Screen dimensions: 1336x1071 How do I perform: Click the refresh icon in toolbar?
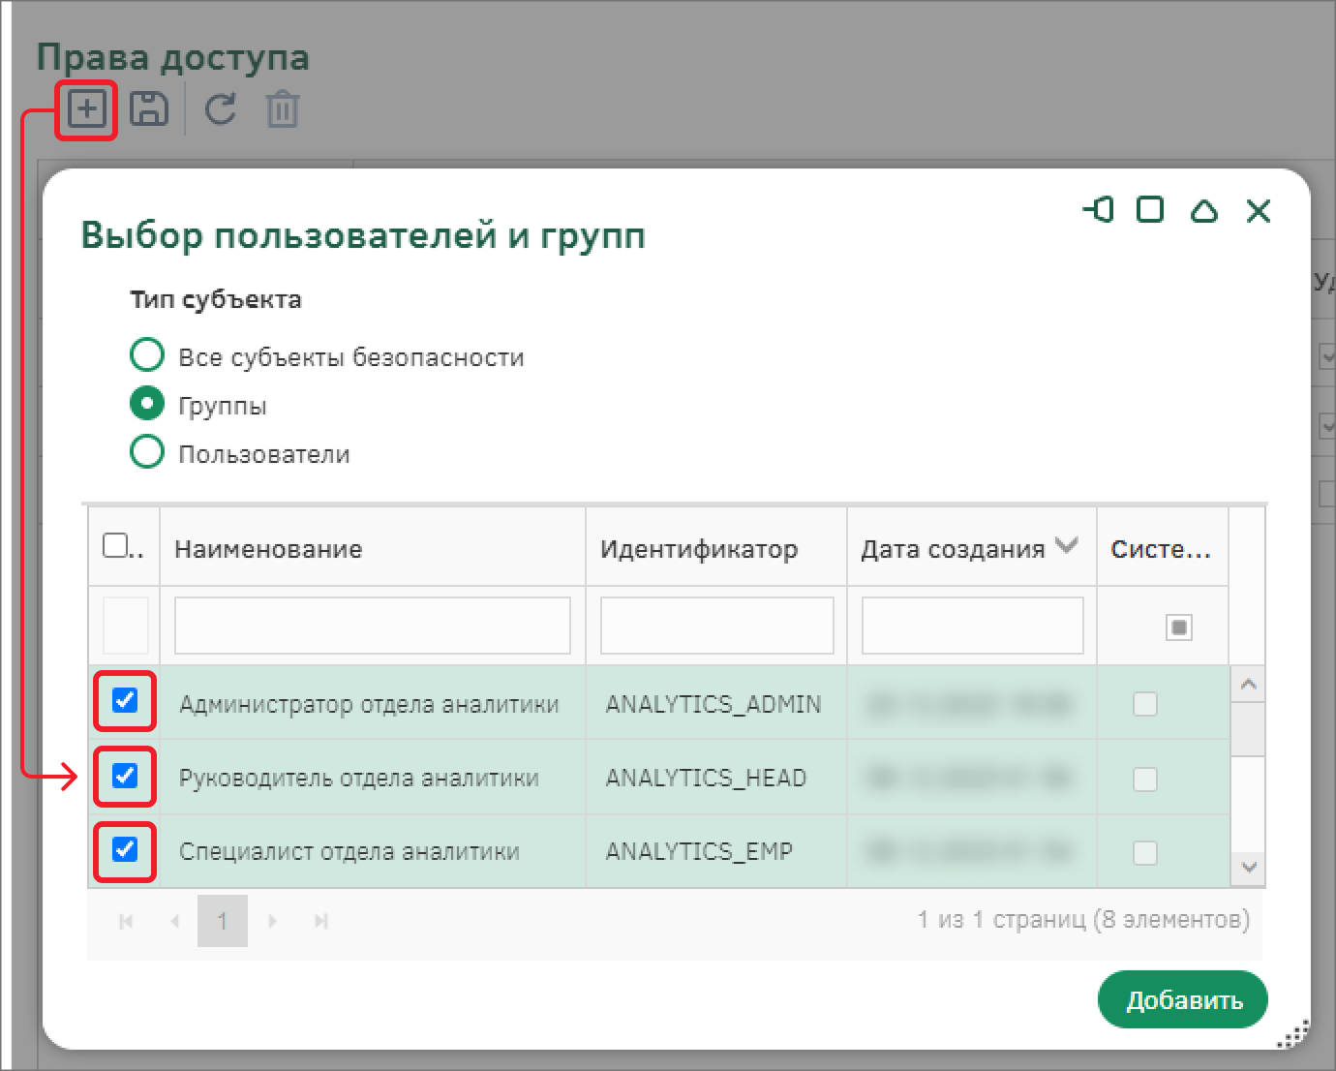(x=221, y=109)
